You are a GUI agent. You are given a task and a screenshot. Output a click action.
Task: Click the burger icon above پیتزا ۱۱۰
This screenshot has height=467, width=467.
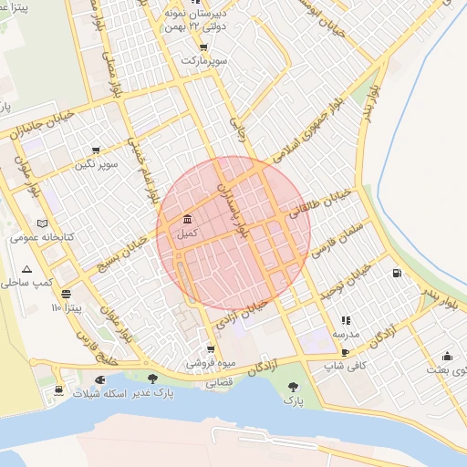[66, 294]
